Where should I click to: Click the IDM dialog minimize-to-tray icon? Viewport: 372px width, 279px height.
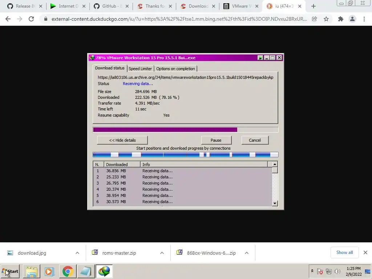tap(260, 58)
